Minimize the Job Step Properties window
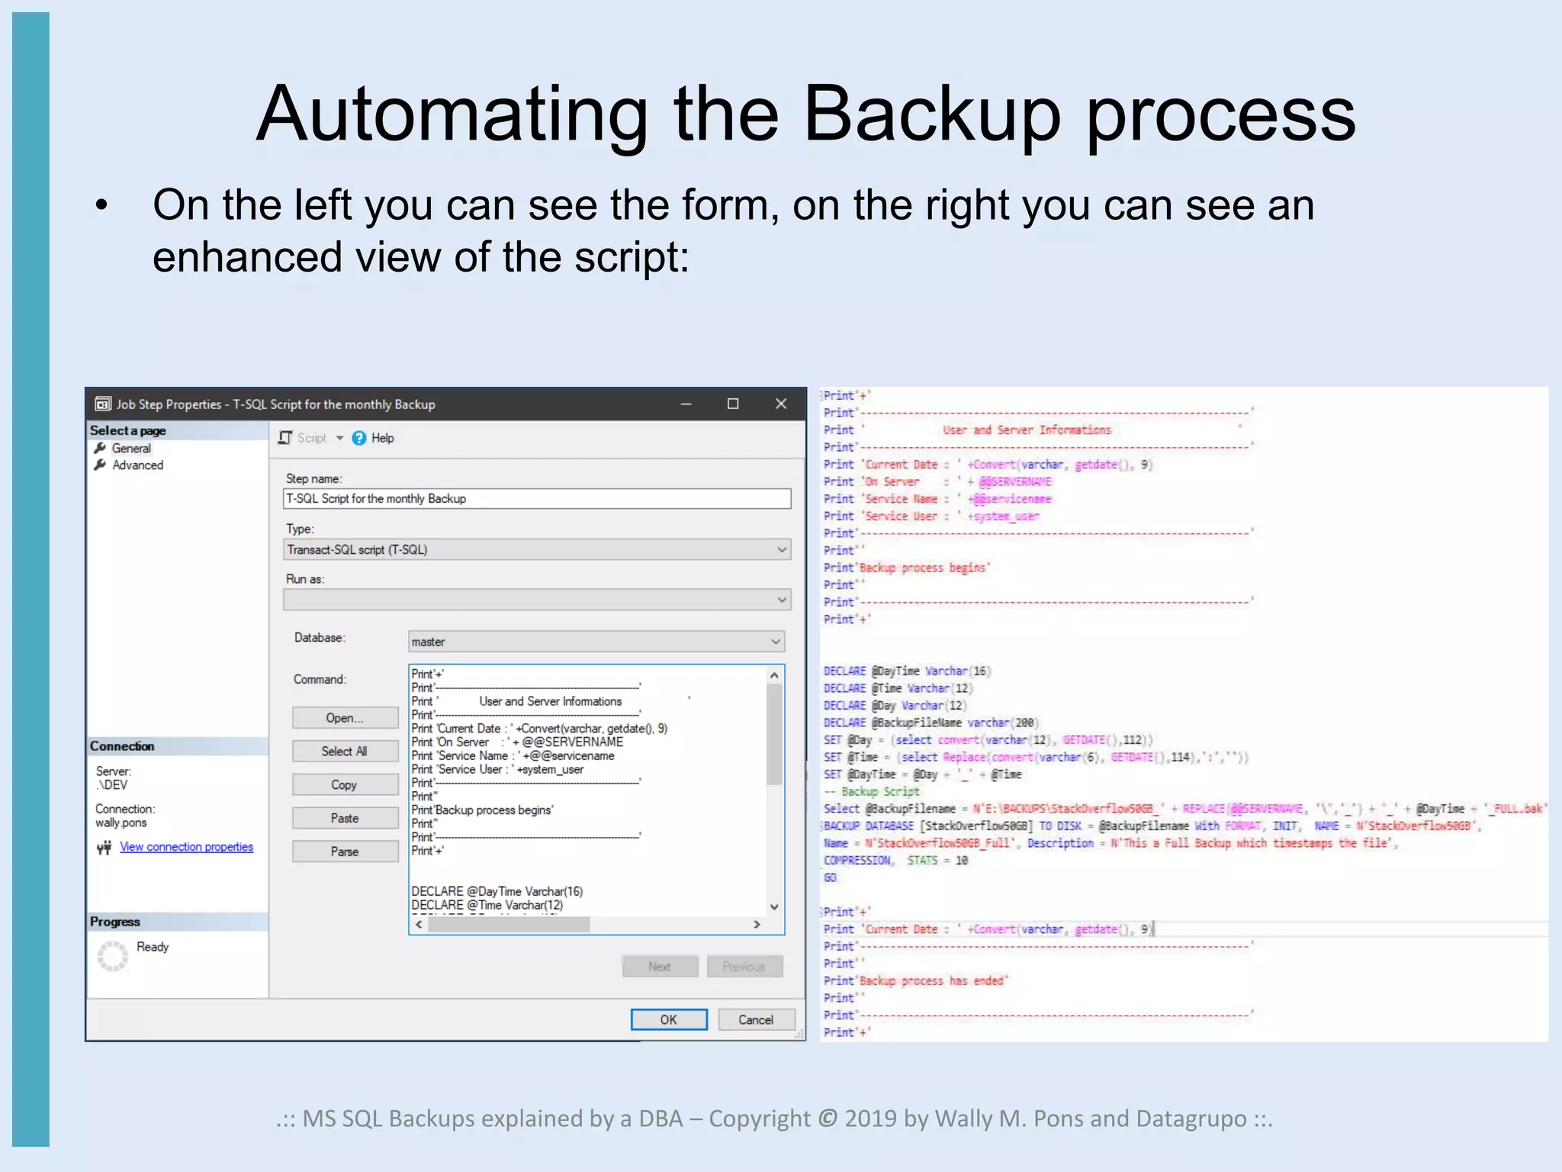The image size is (1562, 1172). click(686, 404)
